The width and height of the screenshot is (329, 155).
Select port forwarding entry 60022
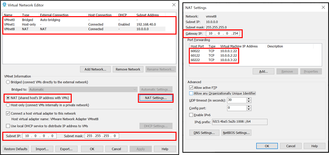coord(251,51)
